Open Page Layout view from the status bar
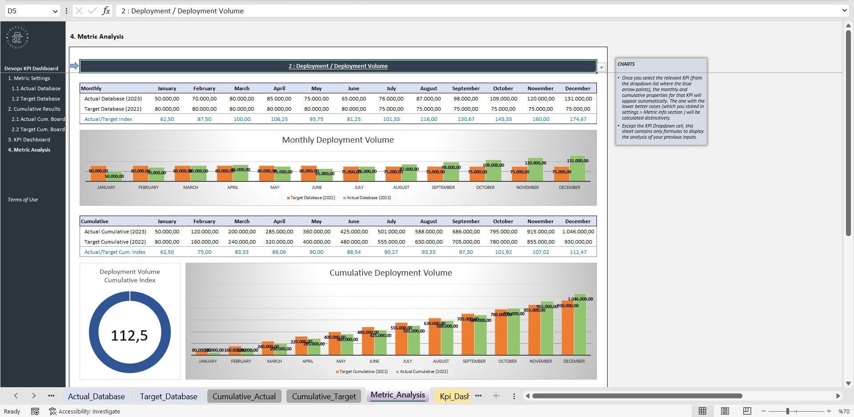The image size is (854, 417). [x=725, y=411]
